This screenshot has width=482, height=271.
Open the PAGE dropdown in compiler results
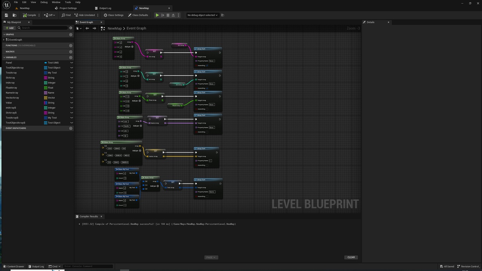point(211,257)
